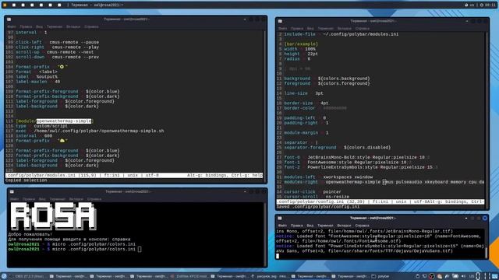Switch to the second workspace square in polybar
This screenshot has height=280, width=499.
click(x=14, y=5)
